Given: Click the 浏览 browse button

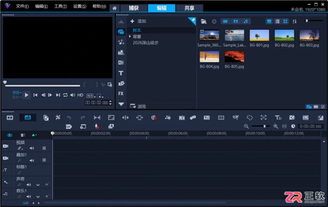Looking at the screenshot, I should coord(138,106).
